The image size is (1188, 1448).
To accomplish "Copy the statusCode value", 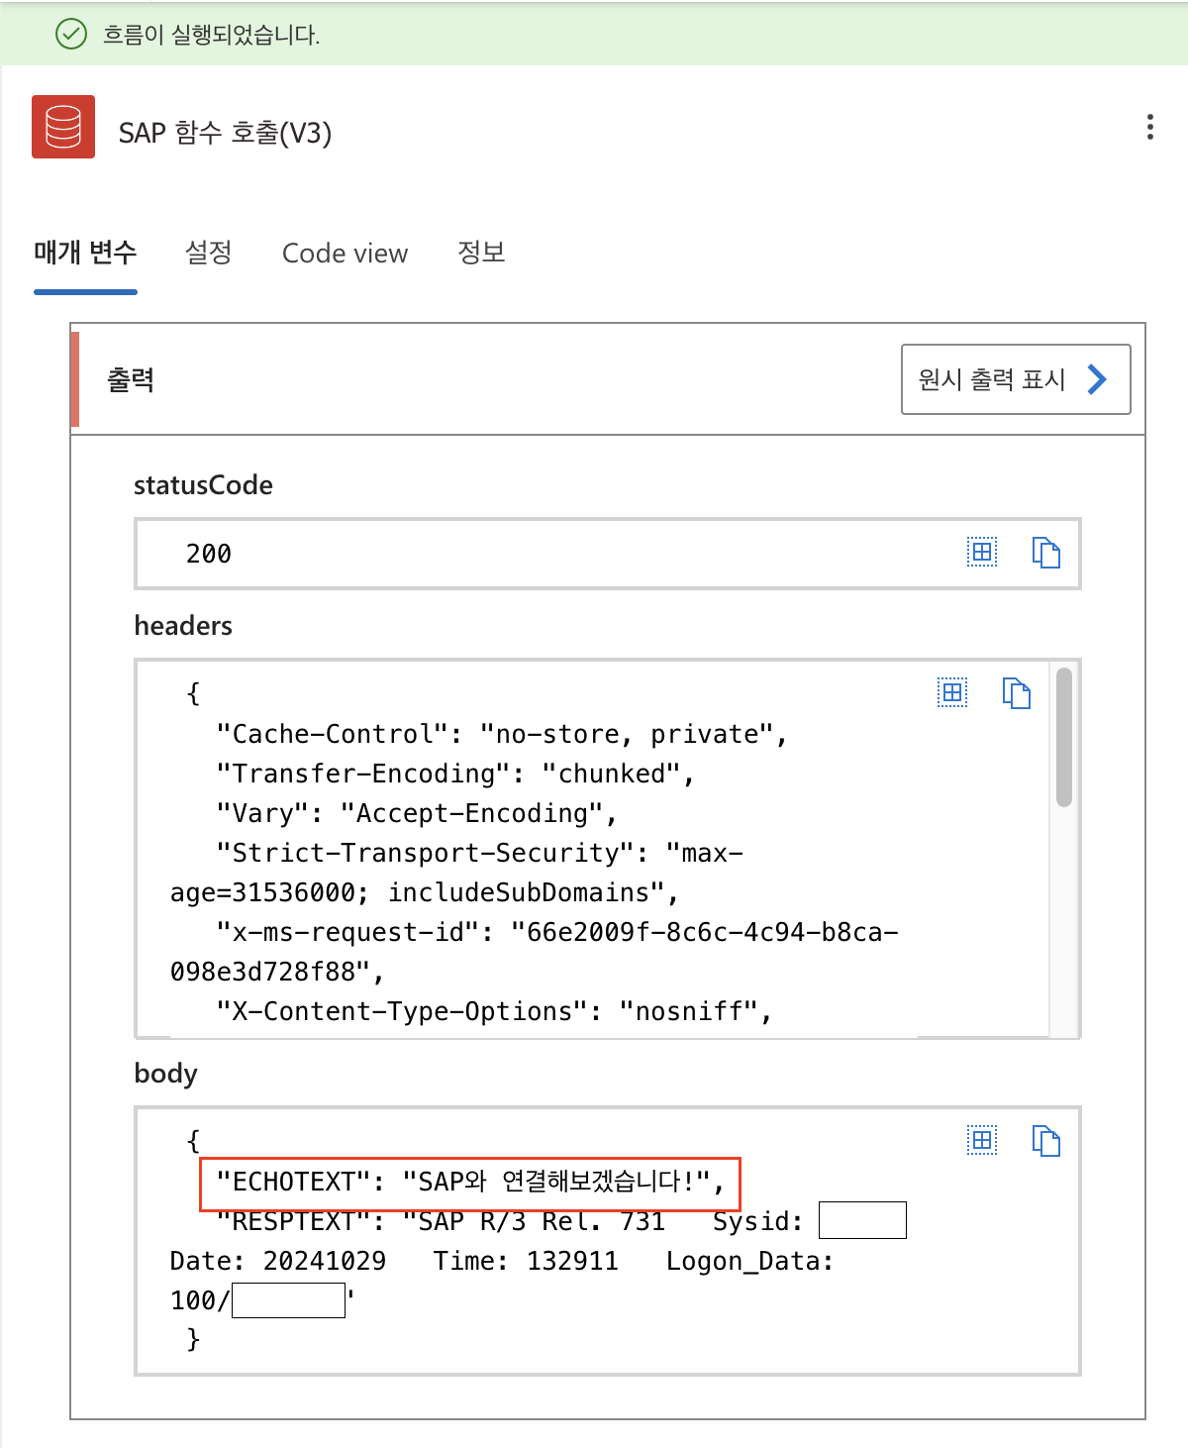I will (1045, 552).
